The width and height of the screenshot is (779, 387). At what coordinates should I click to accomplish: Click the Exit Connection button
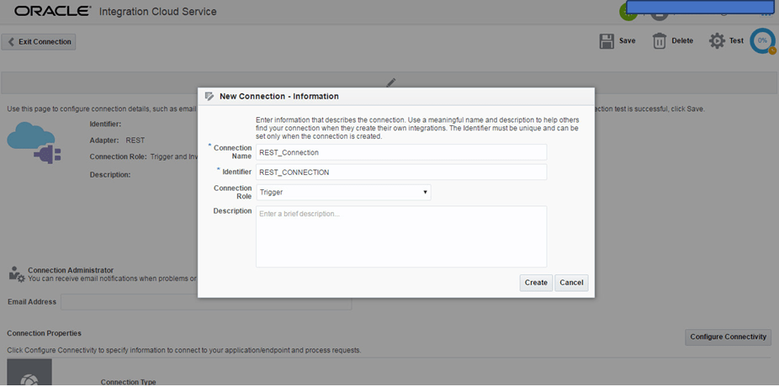point(39,42)
